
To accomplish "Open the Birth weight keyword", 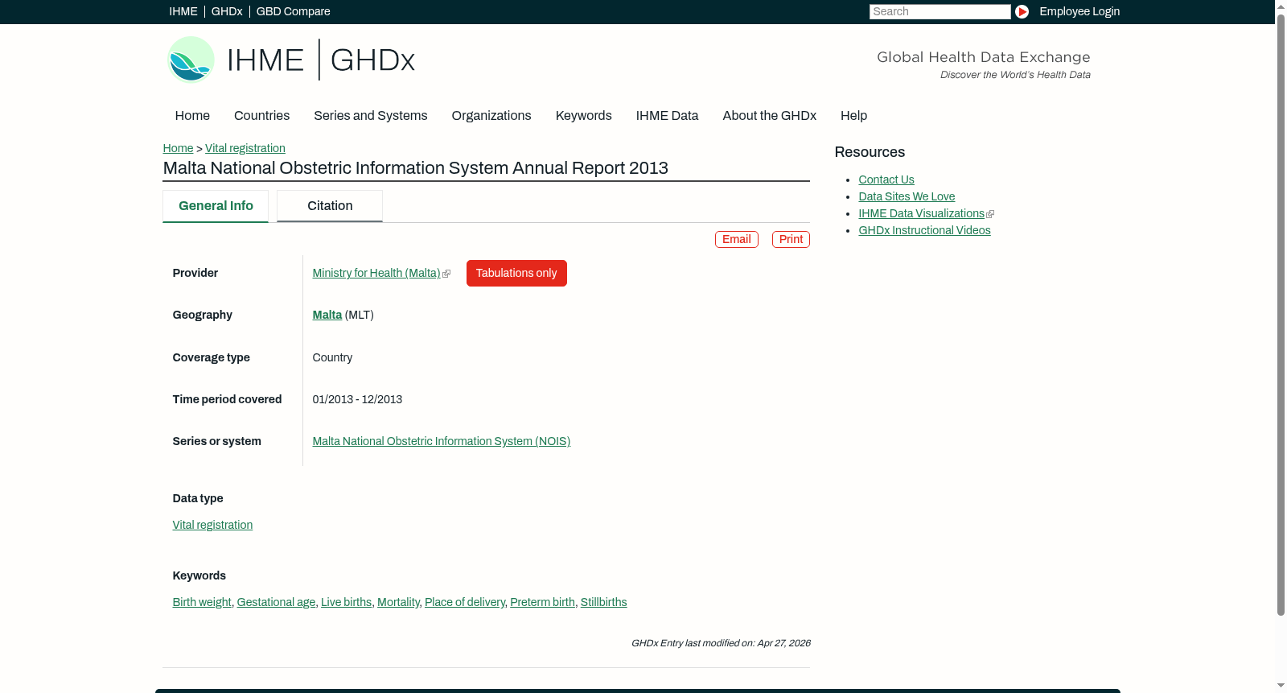I will click(x=202, y=602).
